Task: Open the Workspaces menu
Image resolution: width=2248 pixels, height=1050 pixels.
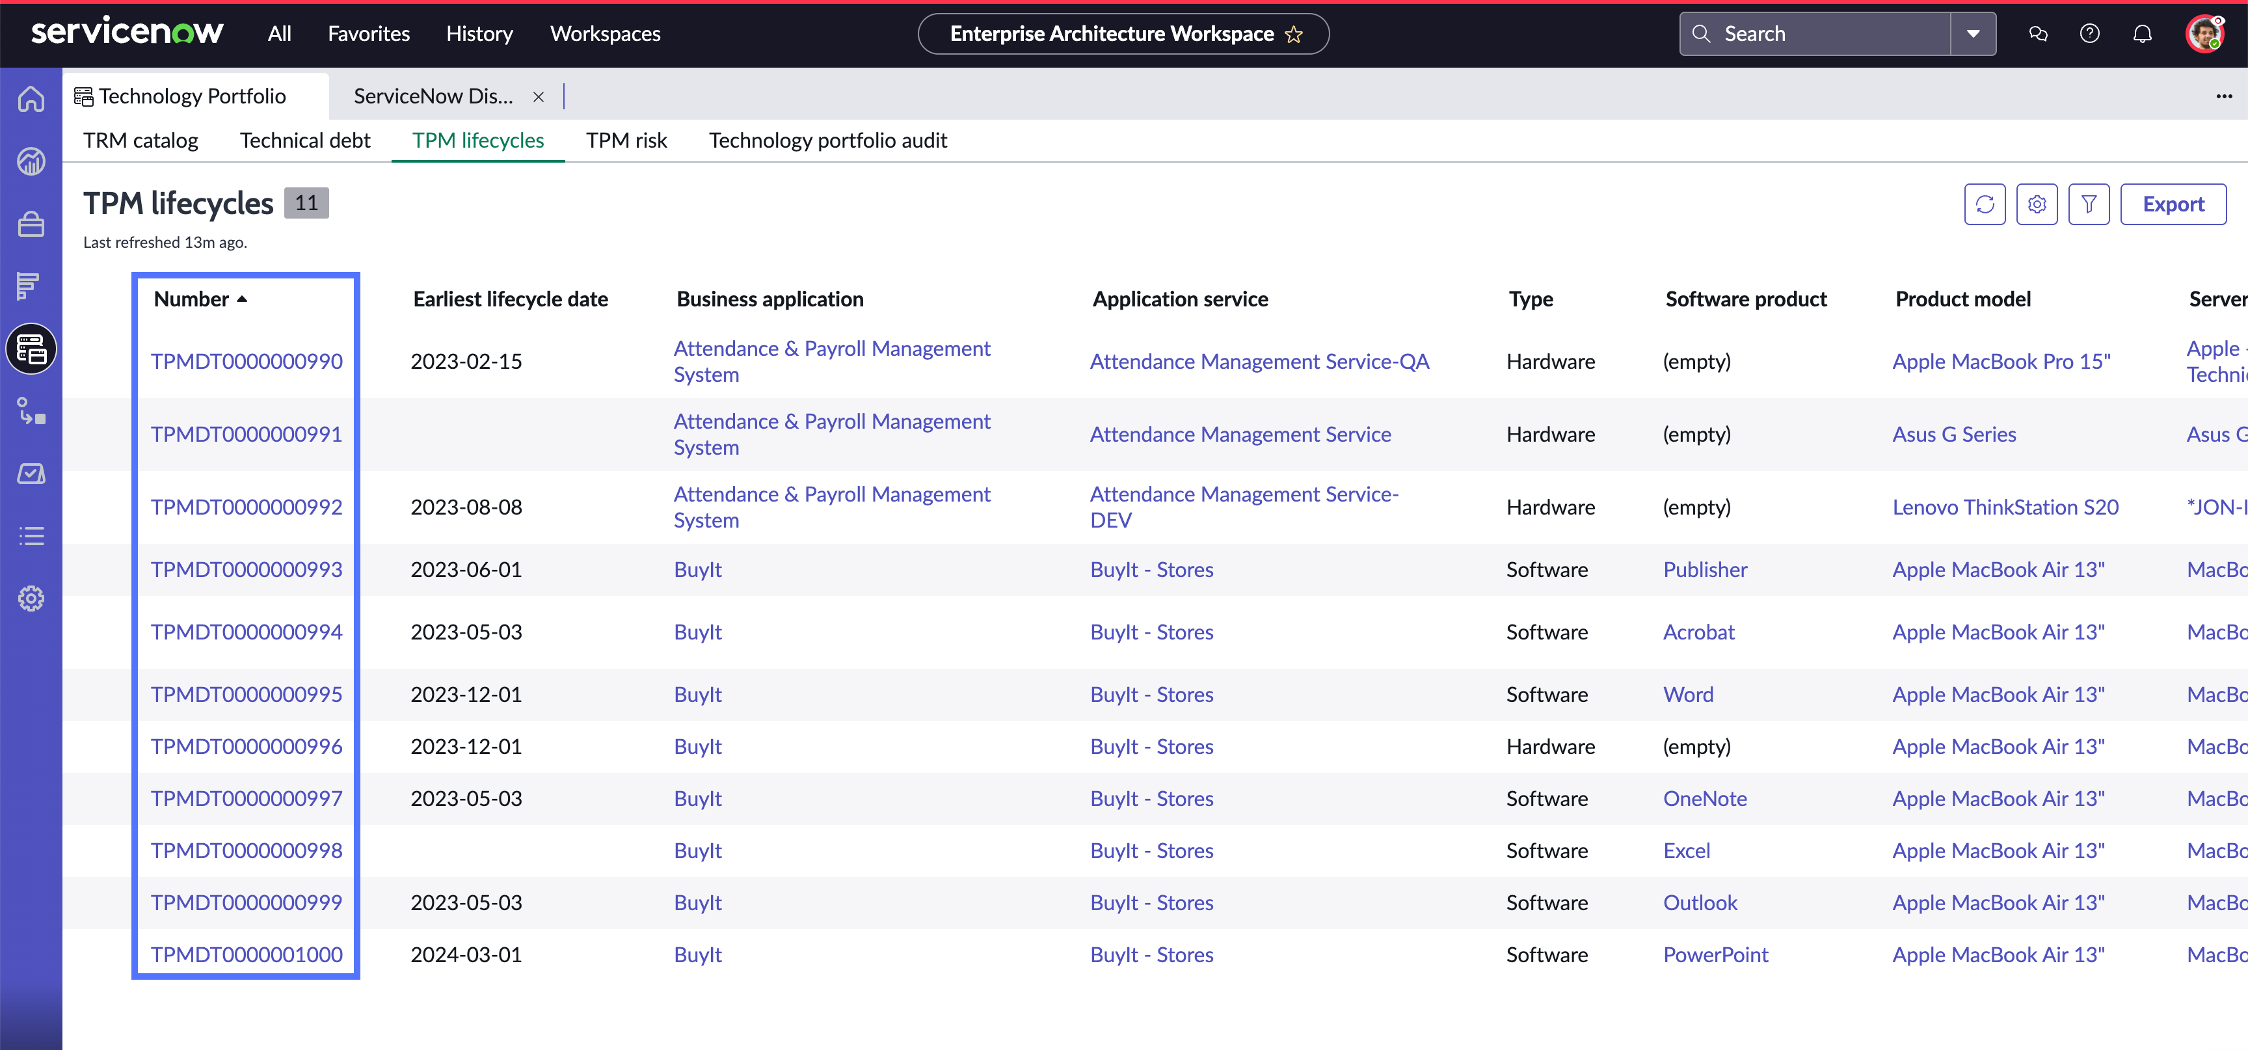Action: [x=605, y=34]
